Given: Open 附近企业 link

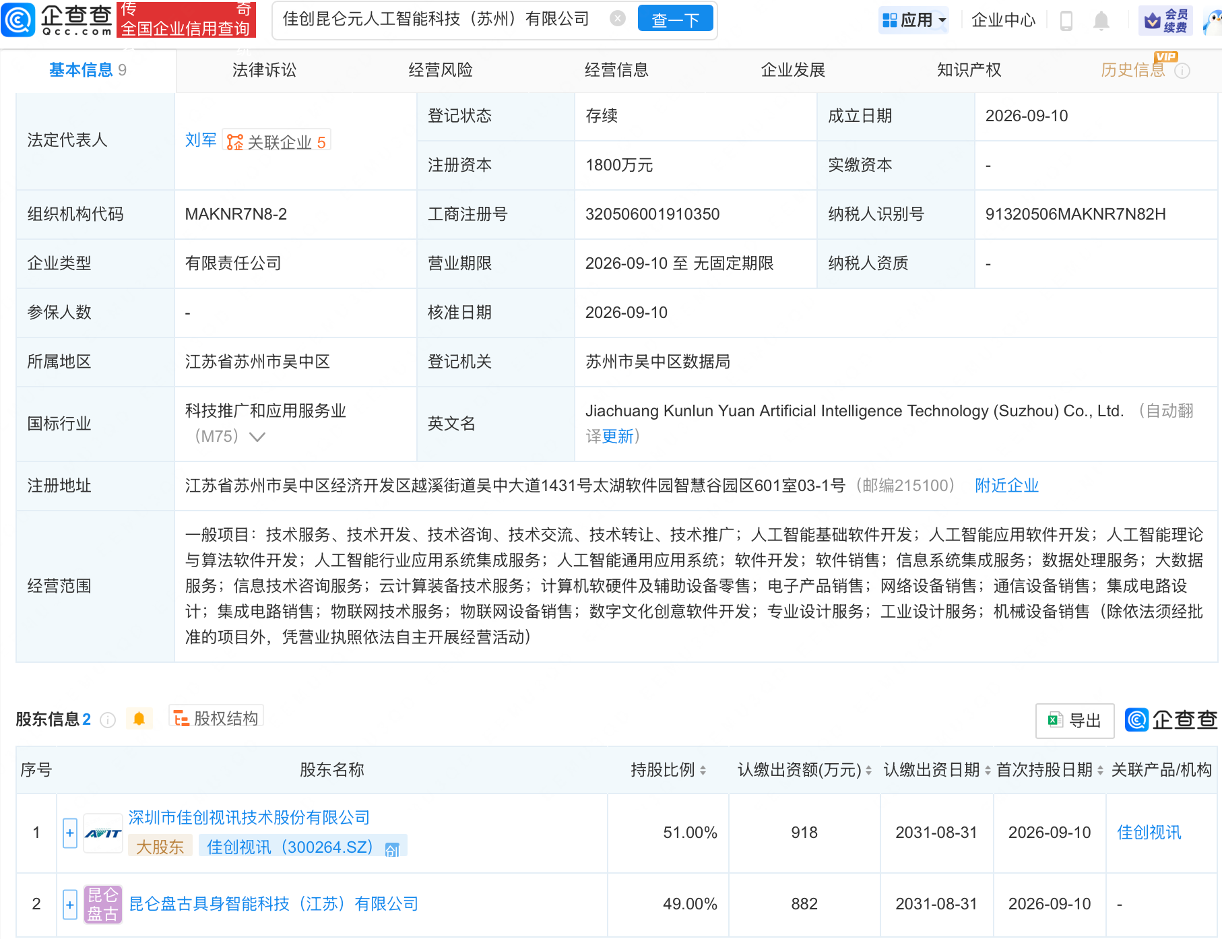Looking at the screenshot, I should 1006,486.
